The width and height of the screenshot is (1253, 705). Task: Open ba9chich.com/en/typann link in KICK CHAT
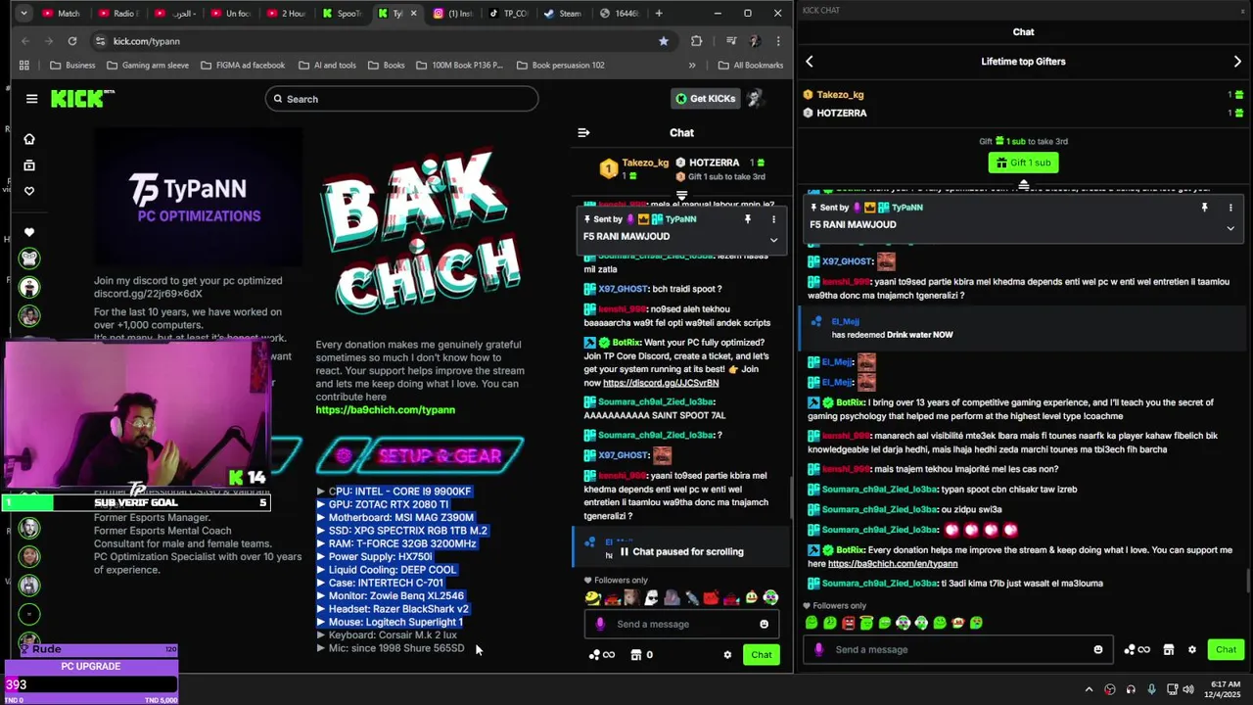pos(893,564)
